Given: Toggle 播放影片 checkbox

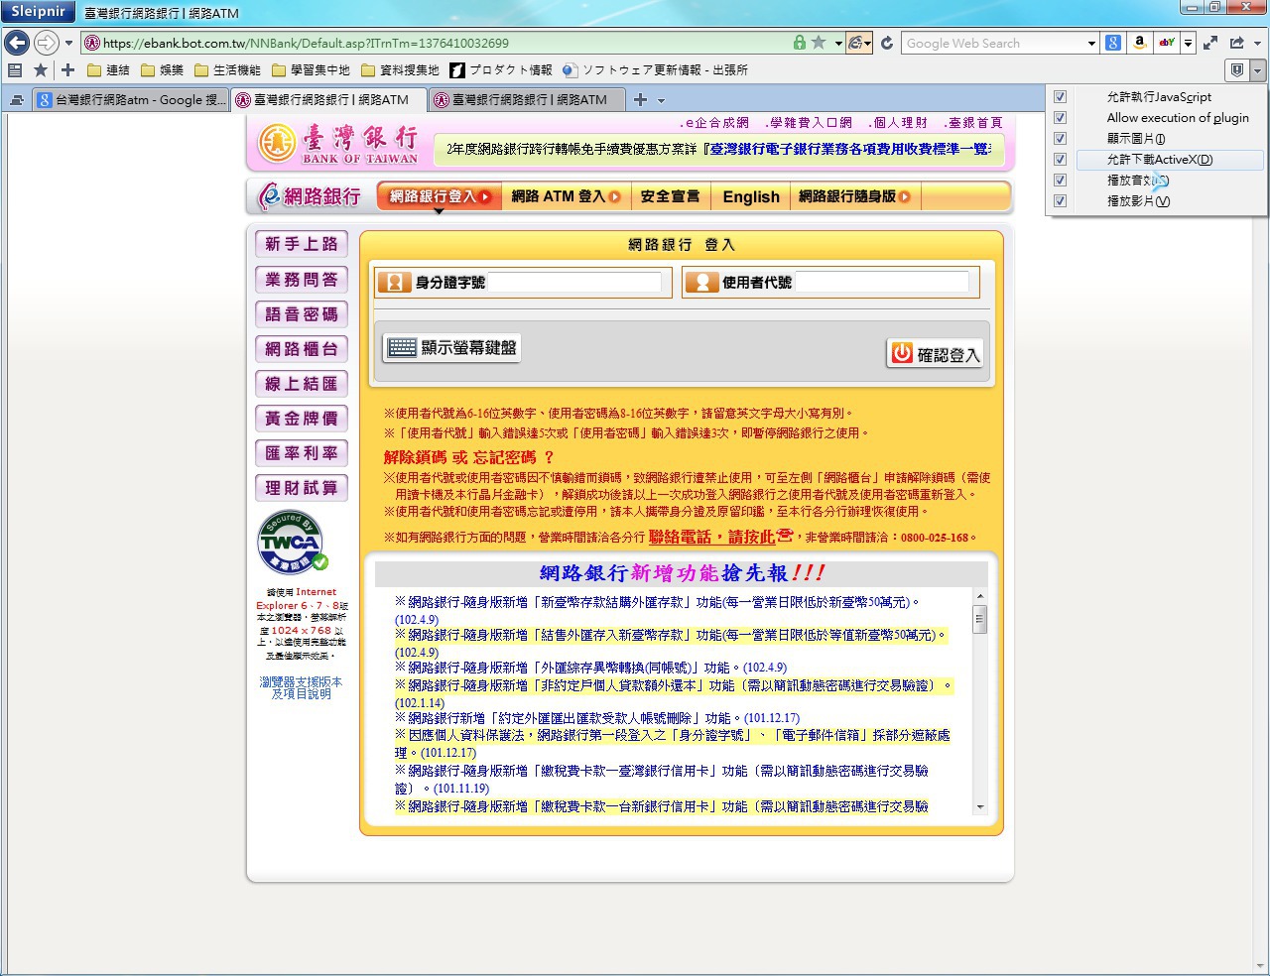Looking at the screenshot, I should coord(1060,200).
